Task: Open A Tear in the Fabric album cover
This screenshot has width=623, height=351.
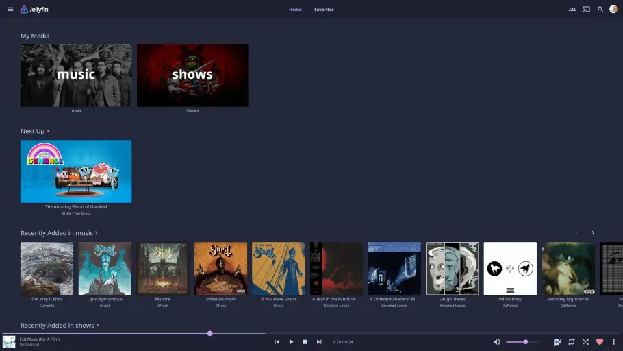Action: pos(337,269)
